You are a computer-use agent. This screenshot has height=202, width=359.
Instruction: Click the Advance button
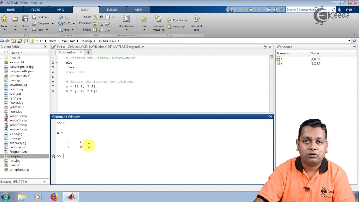(x=176, y=27)
